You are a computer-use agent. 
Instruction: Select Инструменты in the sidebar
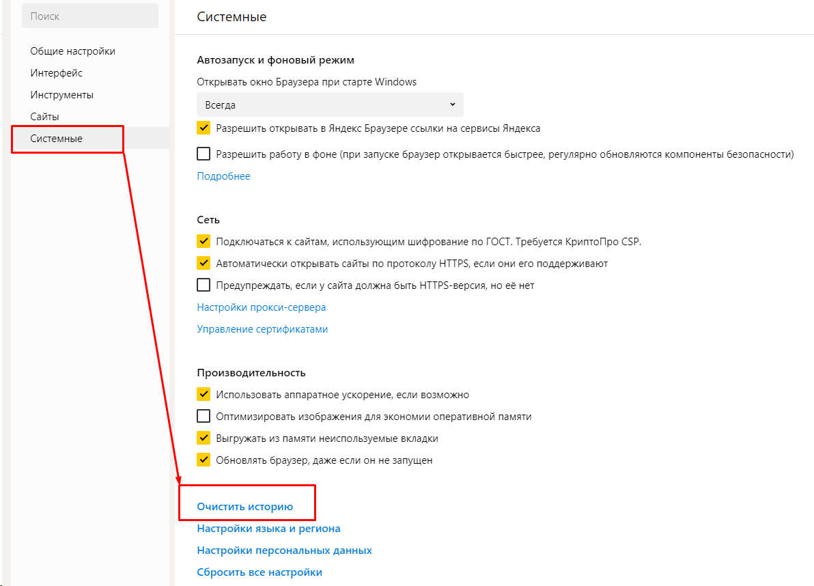(61, 95)
